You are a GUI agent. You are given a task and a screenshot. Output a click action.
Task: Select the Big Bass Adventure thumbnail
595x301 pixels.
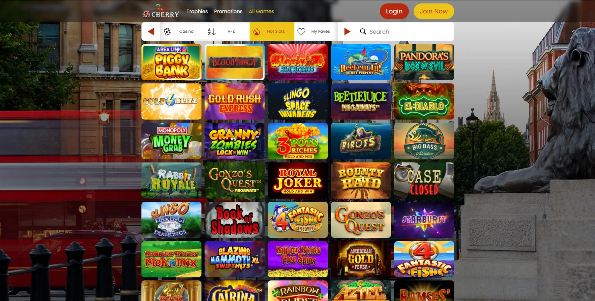(x=424, y=141)
